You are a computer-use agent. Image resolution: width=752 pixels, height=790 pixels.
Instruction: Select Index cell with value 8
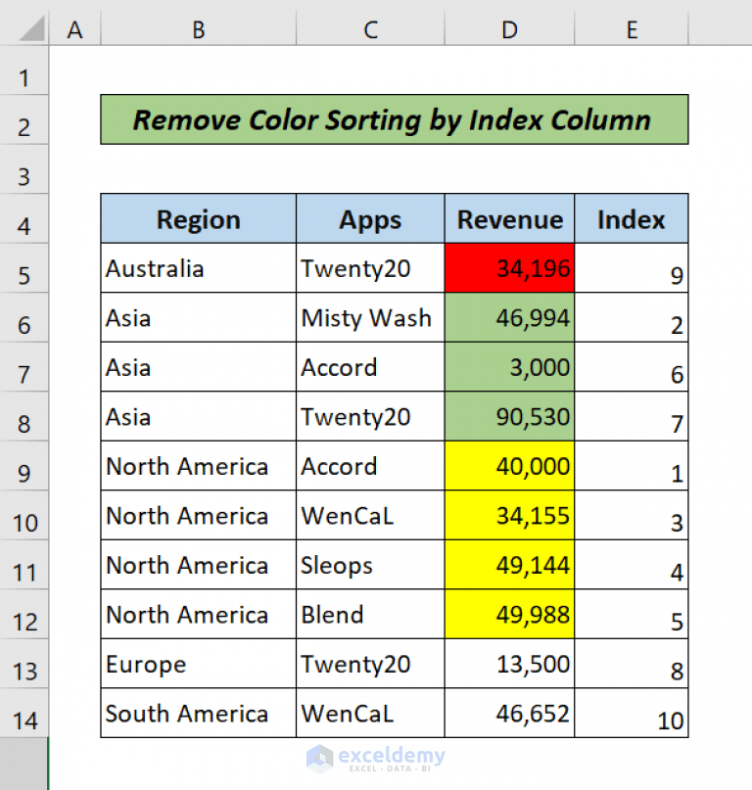[x=631, y=664]
